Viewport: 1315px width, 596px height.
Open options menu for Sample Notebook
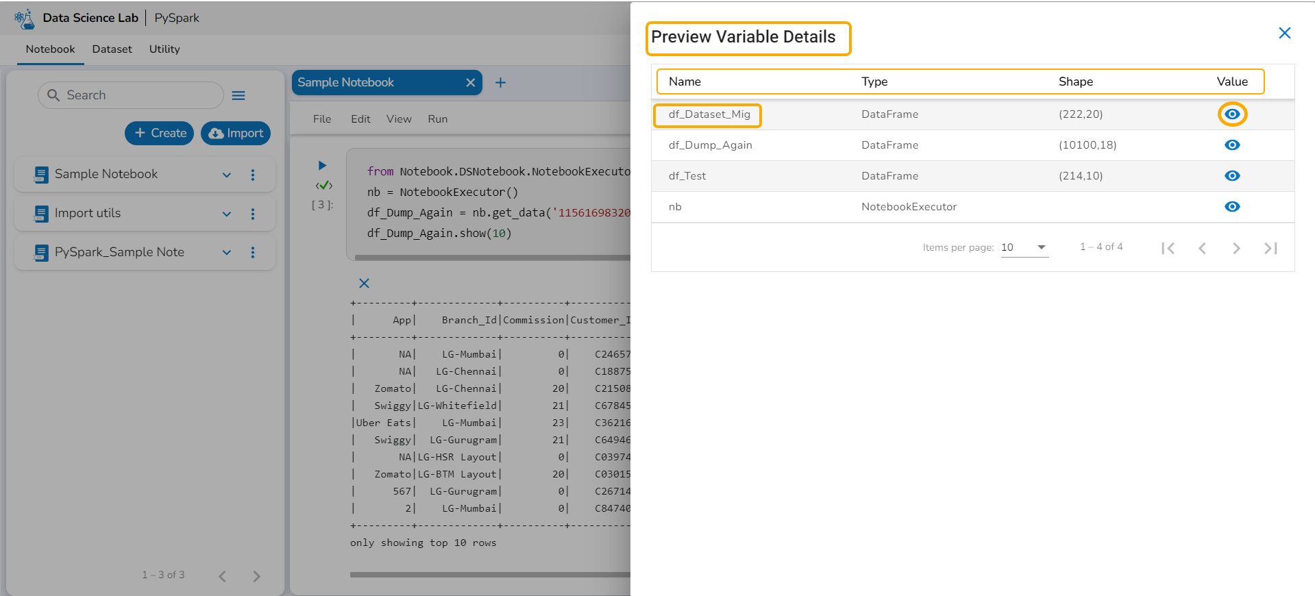coord(253,175)
